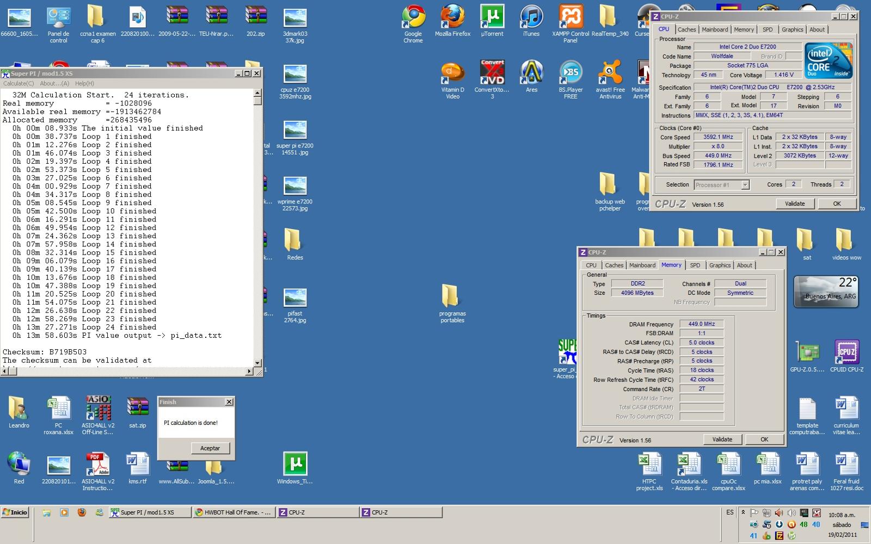
Task: Open the cpuOc compare.xlsx file icon
Action: pos(728,472)
